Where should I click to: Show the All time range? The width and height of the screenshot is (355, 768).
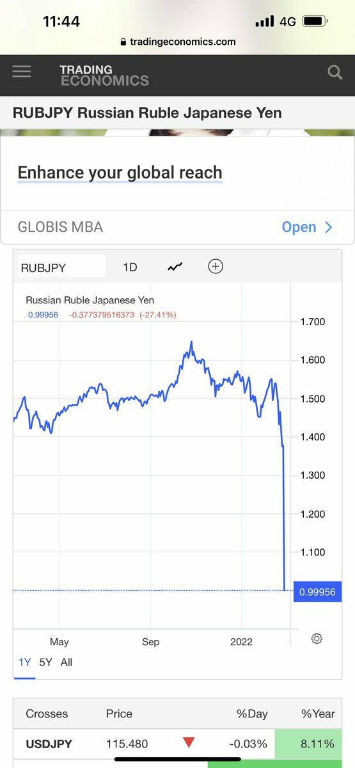click(67, 662)
